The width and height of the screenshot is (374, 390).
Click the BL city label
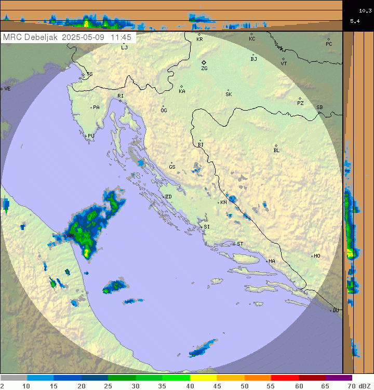tap(276, 151)
